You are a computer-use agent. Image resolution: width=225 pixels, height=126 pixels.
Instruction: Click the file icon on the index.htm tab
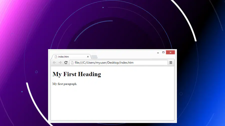56,57
